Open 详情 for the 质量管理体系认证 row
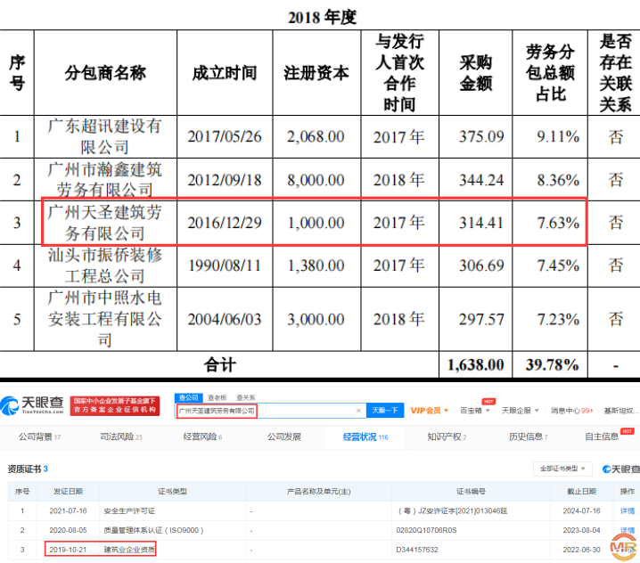The height and width of the screenshot is (563, 640). click(628, 530)
